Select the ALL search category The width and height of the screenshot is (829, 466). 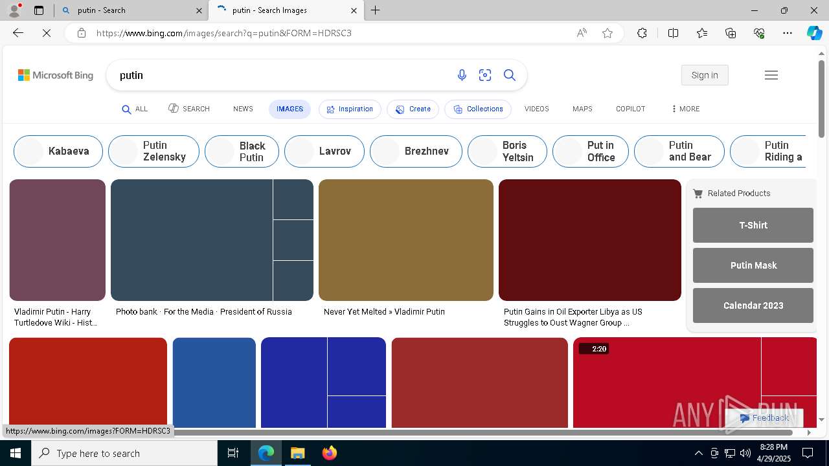pyautogui.click(x=135, y=109)
